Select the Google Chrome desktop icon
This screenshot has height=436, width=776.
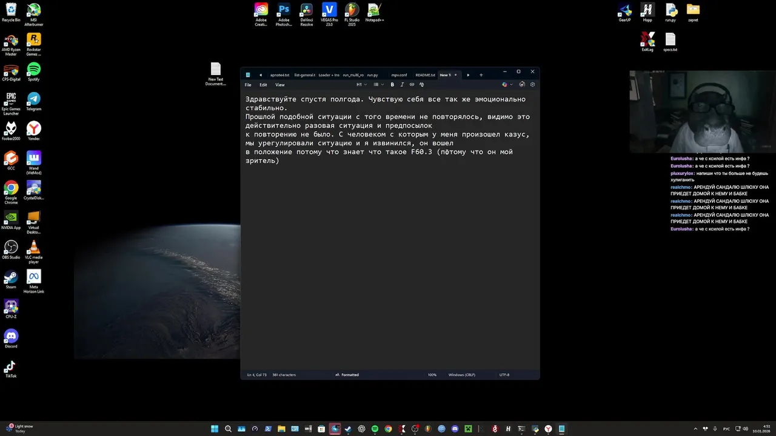point(11,193)
